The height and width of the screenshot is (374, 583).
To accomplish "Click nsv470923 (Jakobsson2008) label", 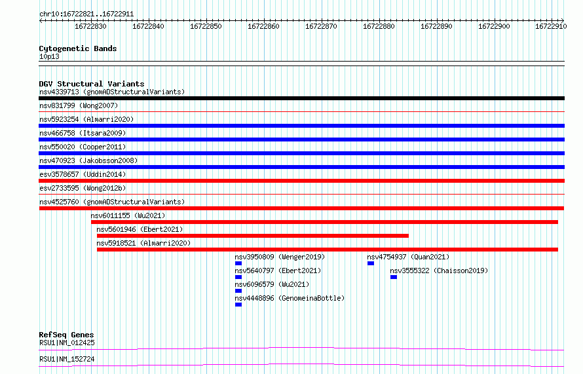I will click(x=88, y=160).
